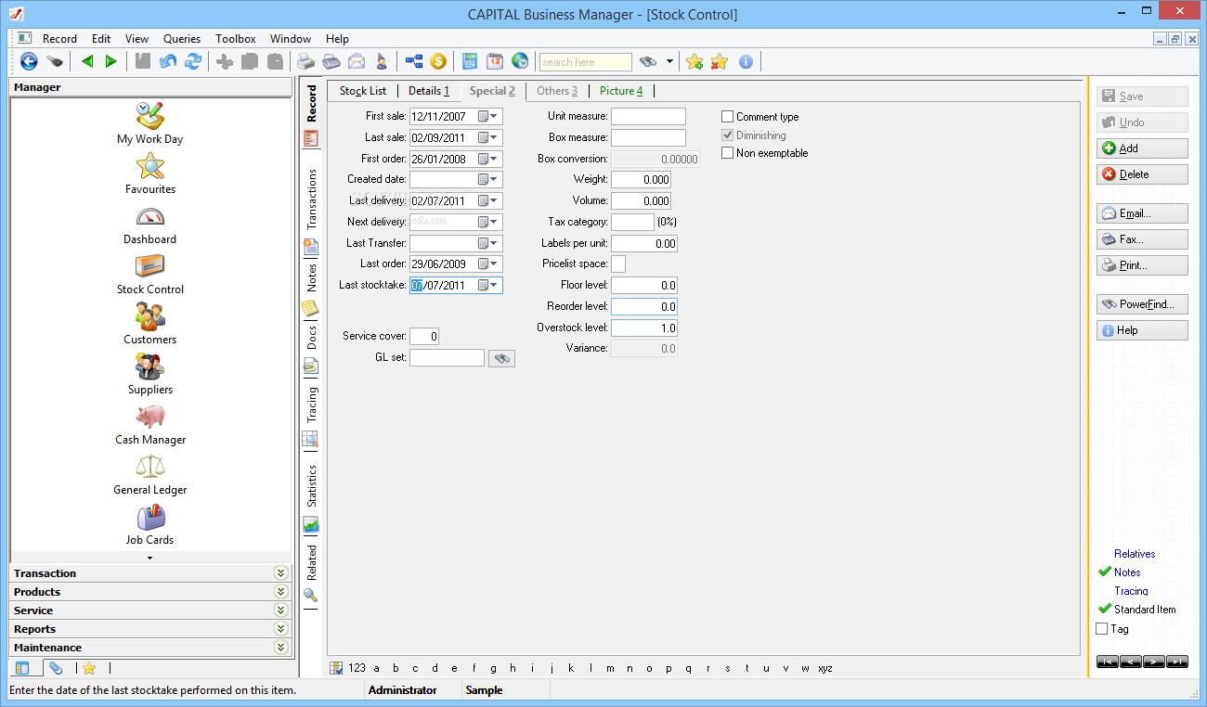
Task: Go to next record with green right arrow
Action: 111,61
